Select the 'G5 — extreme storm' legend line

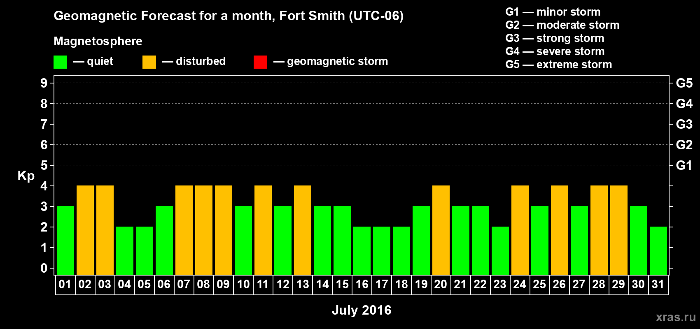click(558, 65)
